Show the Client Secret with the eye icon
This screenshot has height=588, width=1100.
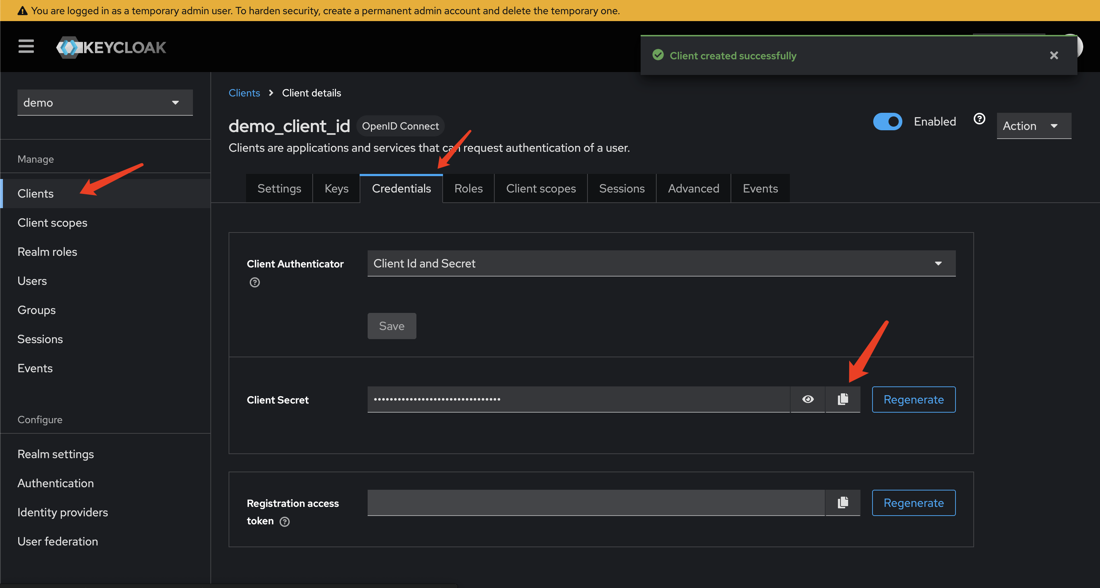[x=808, y=400]
